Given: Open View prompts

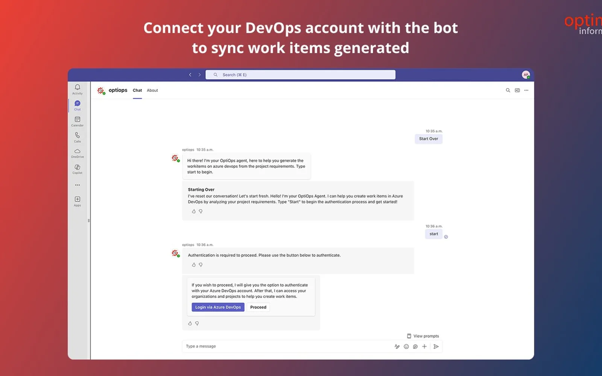Looking at the screenshot, I should point(423,336).
